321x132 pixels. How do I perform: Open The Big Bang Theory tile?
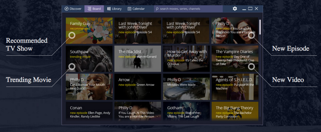(235, 111)
